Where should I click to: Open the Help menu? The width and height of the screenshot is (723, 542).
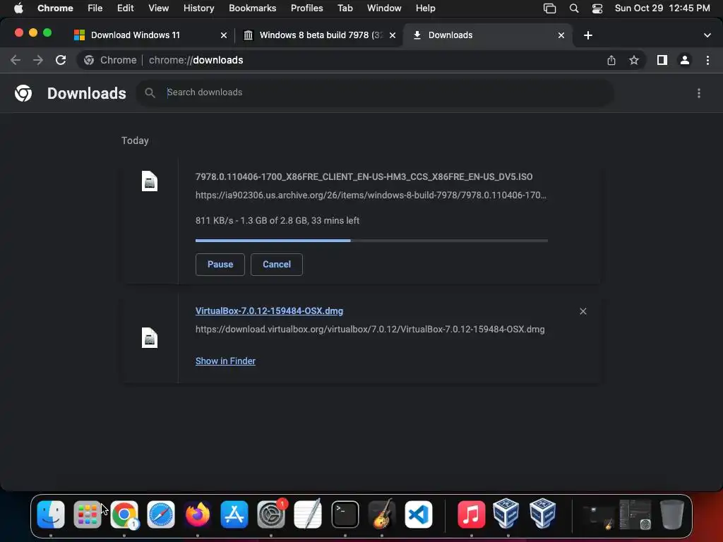[x=425, y=8]
